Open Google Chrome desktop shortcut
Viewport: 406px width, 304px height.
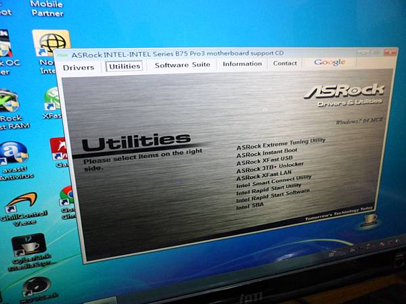click(x=67, y=203)
